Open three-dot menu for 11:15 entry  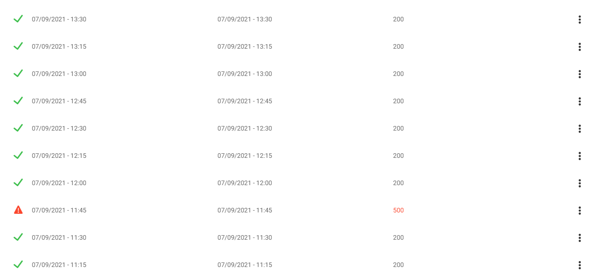(x=579, y=265)
